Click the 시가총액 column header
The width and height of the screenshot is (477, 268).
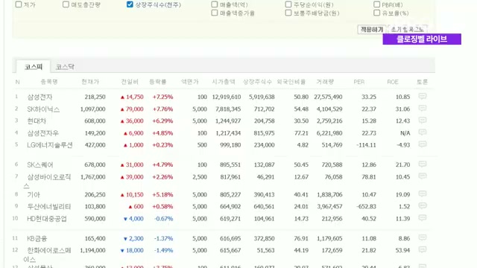[x=224, y=82]
